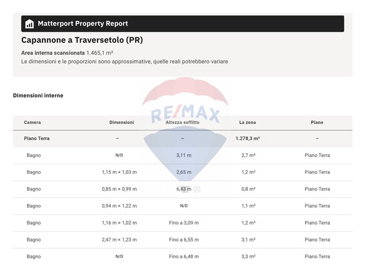Click the Matterport Property Report title

tap(83, 24)
